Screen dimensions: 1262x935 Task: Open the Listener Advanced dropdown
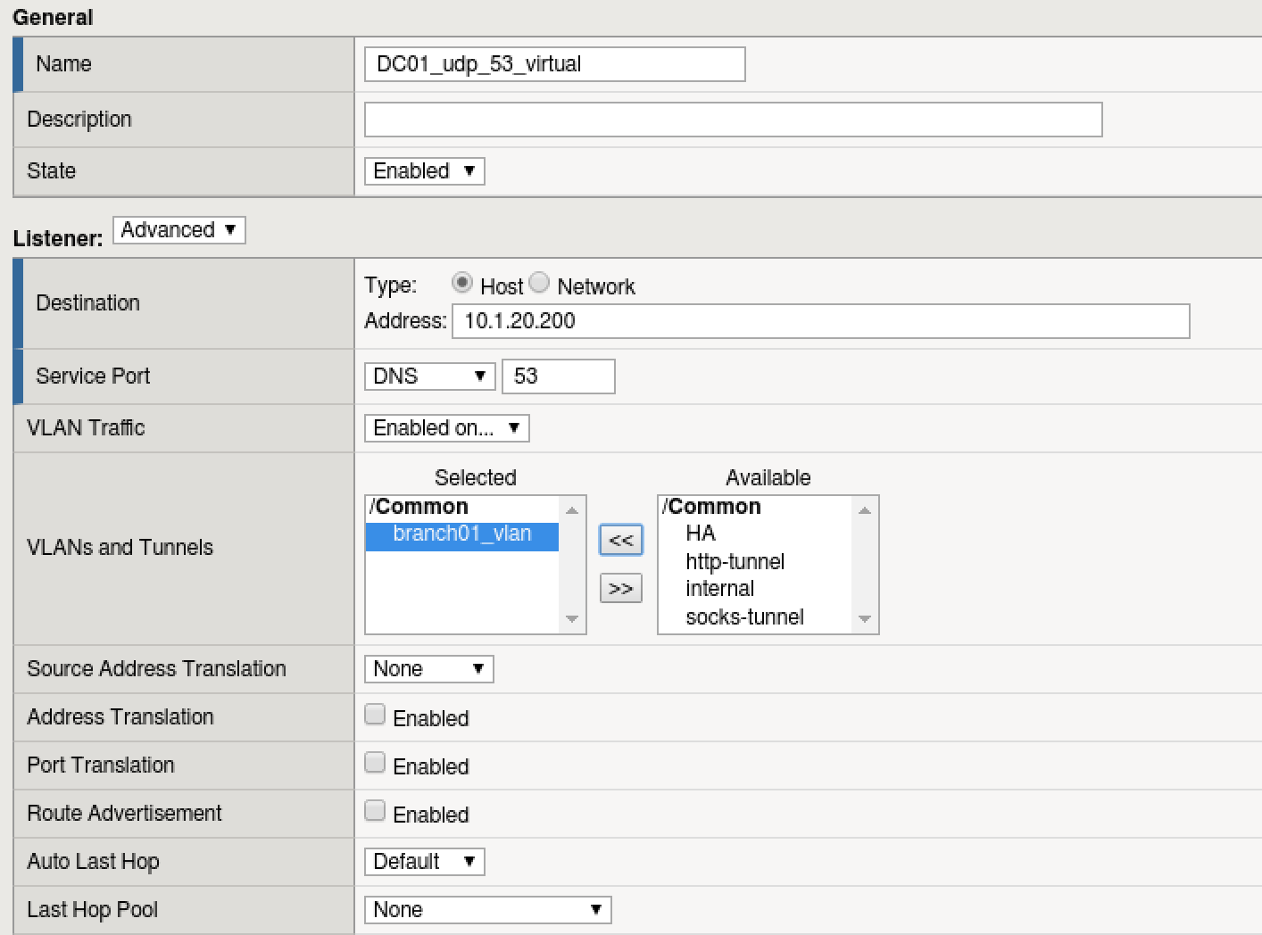click(179, 230)
